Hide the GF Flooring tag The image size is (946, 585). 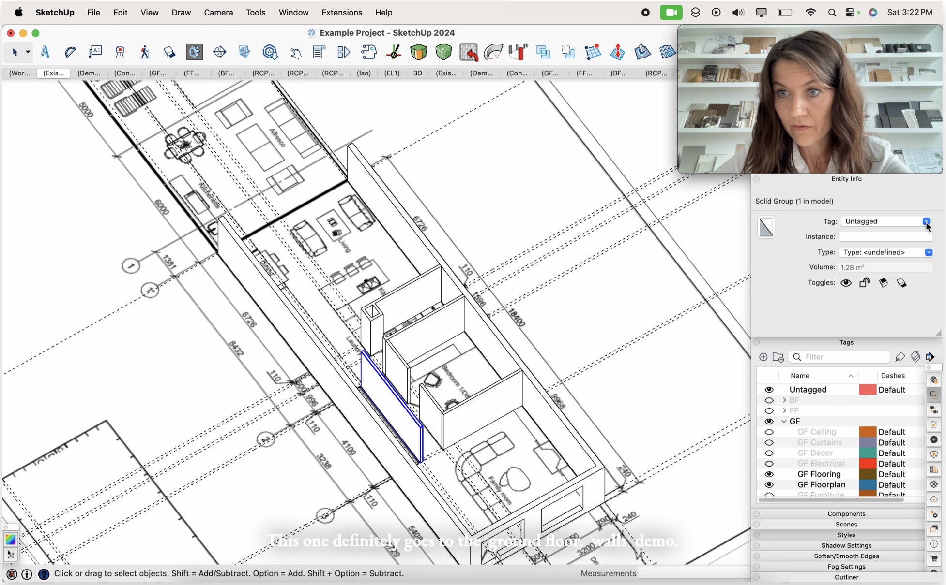(x=769, y=474)
